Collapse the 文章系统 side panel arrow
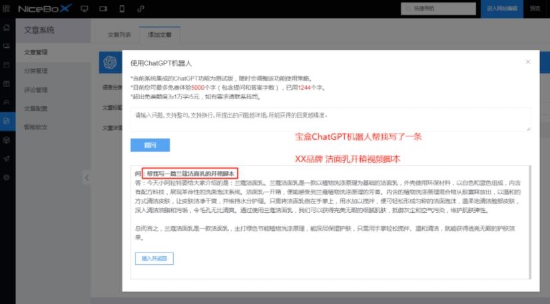Image resolution: width=550 pixels, height=304 pixels. click(x=87, y=178)
